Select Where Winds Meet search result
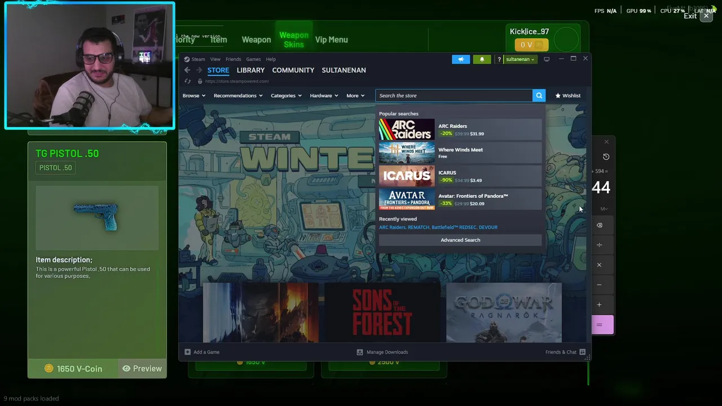Screen dimensions: 722x406 [x=460, y=153]
